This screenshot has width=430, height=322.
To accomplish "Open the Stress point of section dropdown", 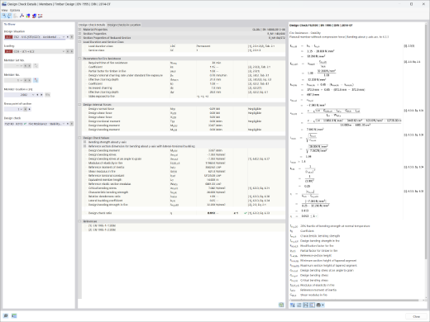I will 21,109.
